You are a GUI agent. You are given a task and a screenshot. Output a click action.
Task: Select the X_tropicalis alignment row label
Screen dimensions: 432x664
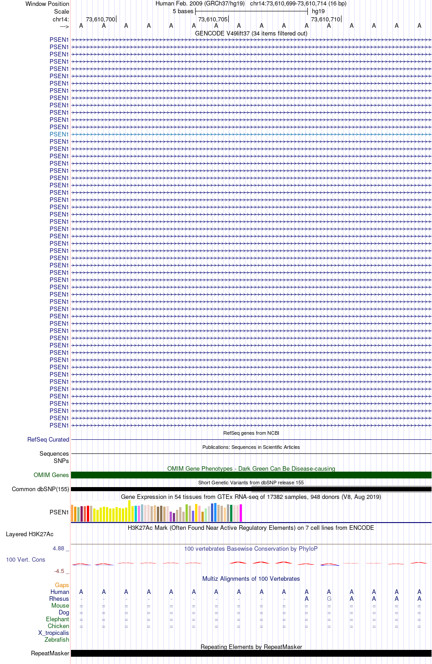coord(54,633)
